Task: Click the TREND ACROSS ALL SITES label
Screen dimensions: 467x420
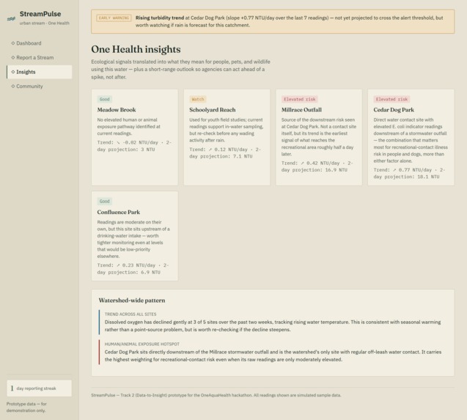Action: (130, 314)
